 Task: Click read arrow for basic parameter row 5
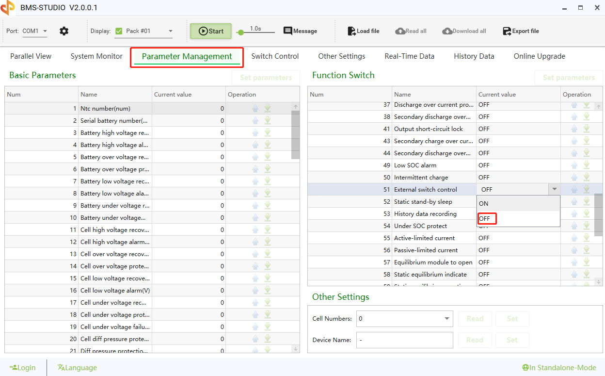pos(255,157)
